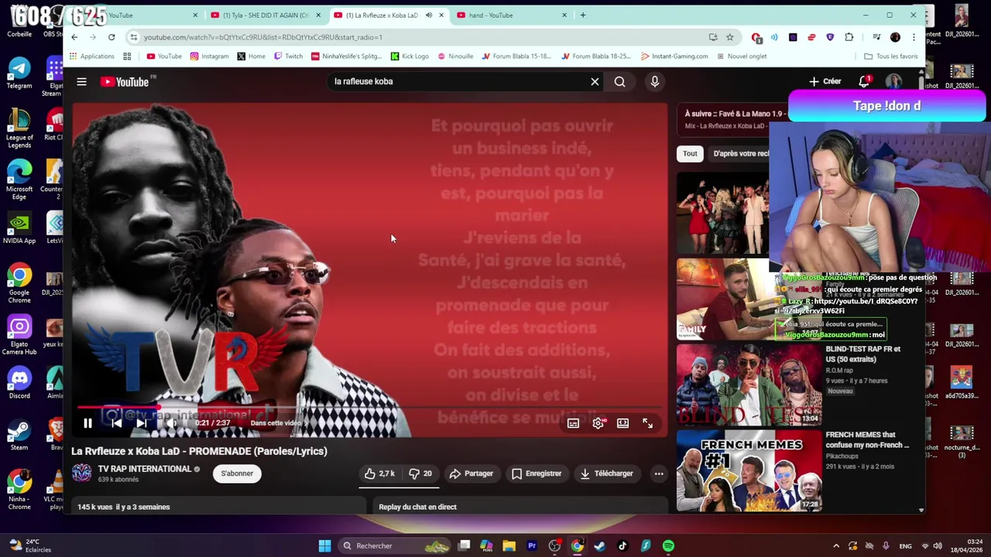Subscribe with the S'abonner button

click(x=237, y=473)
